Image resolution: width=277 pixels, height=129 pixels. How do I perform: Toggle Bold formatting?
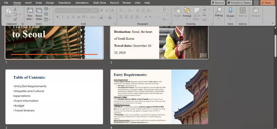[x=58, y=17]
